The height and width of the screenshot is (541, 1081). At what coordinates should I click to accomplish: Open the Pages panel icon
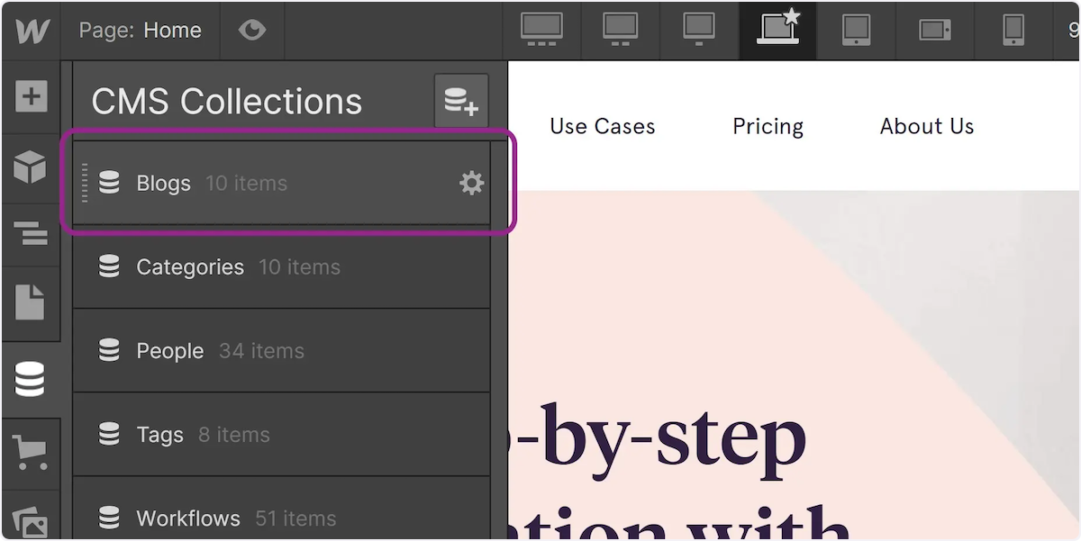[x=31, y=302]
